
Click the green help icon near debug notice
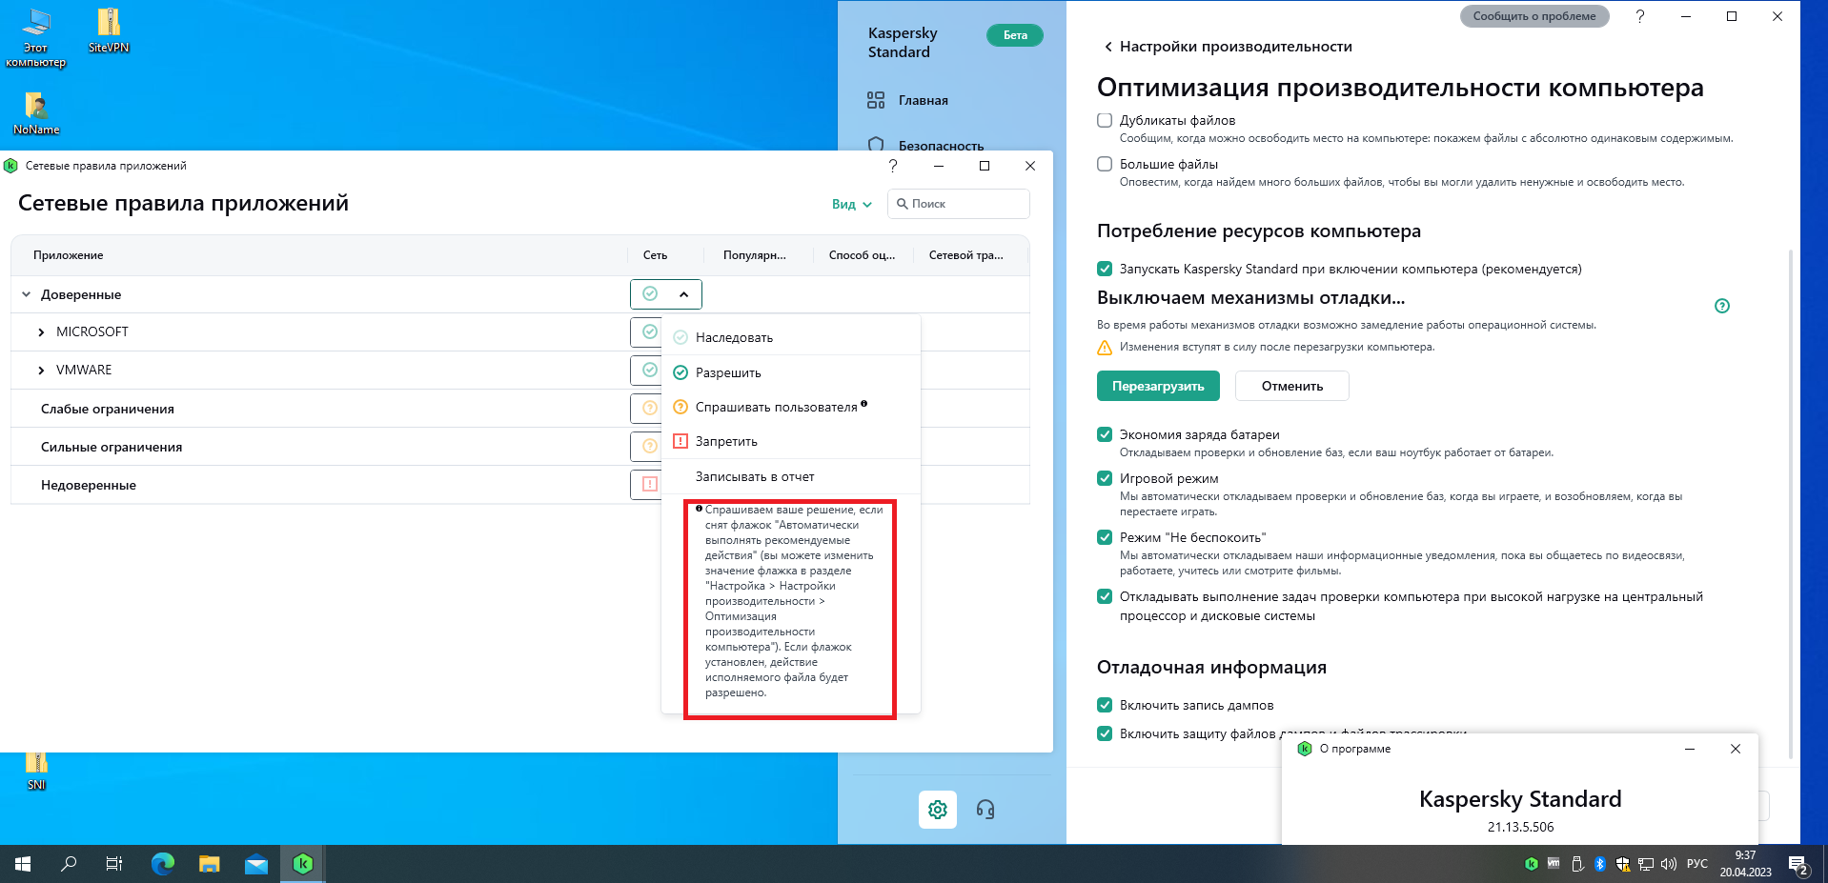pyautogui.click(x=1722, y=306)
